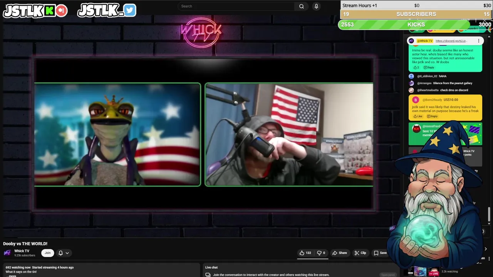The height and width of the screenshot is (277, 493).
Task: Reply to the 'imma be real' comment
Action: pos(429,67)
